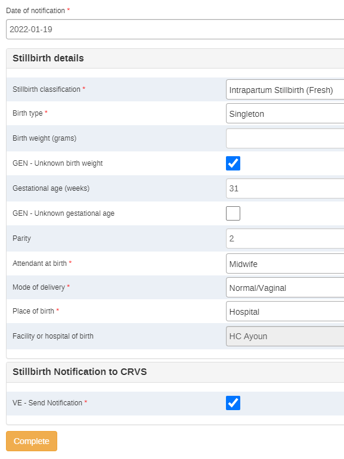This screenshot has height=459, width=344.
Task: Click the Stillbirth classification label
Action: tap(47, 89)
